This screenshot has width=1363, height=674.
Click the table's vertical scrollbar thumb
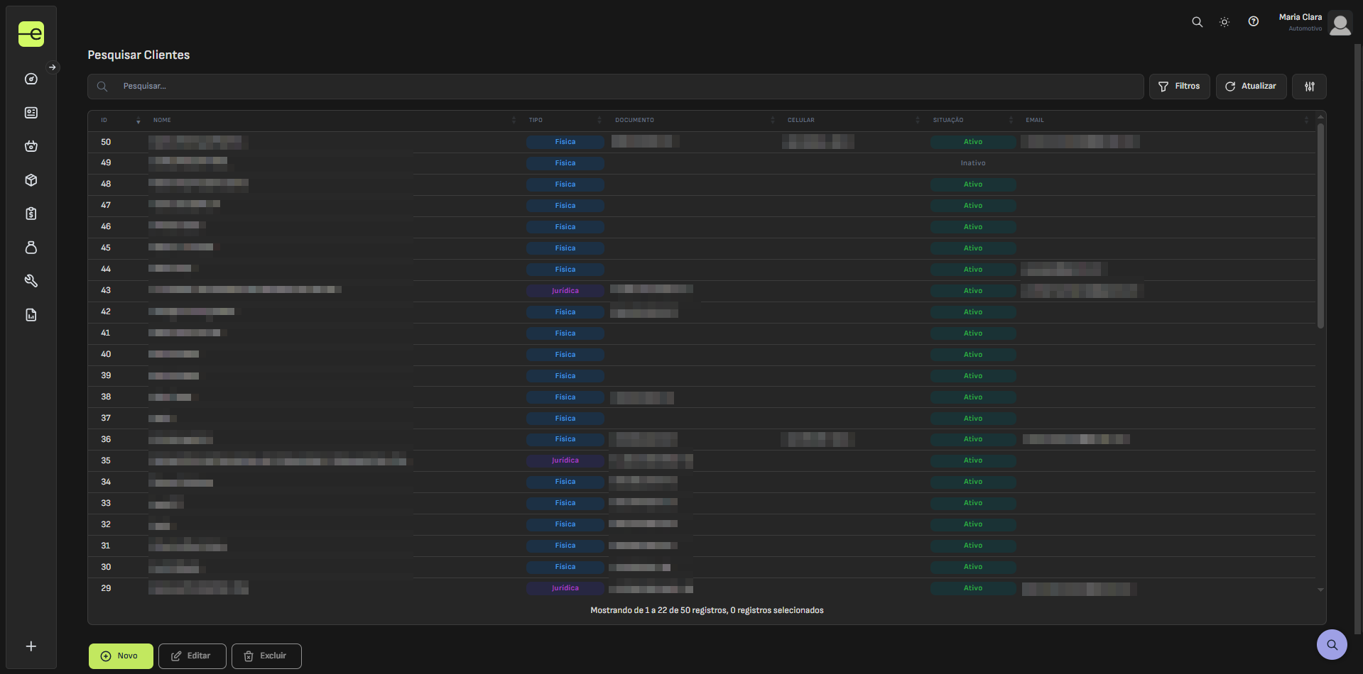(1320, 226)
